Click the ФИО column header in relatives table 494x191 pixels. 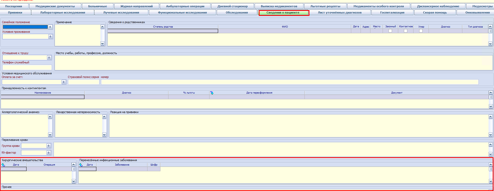pyautogui.click(x=285, y=27)
